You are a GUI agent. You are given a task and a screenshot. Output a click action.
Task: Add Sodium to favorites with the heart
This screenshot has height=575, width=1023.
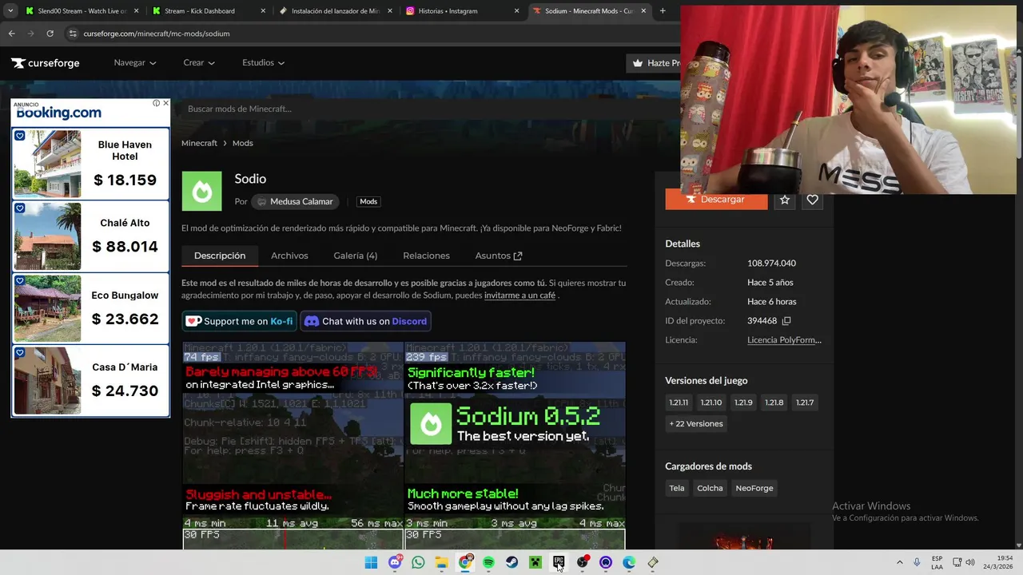point(812,200)
